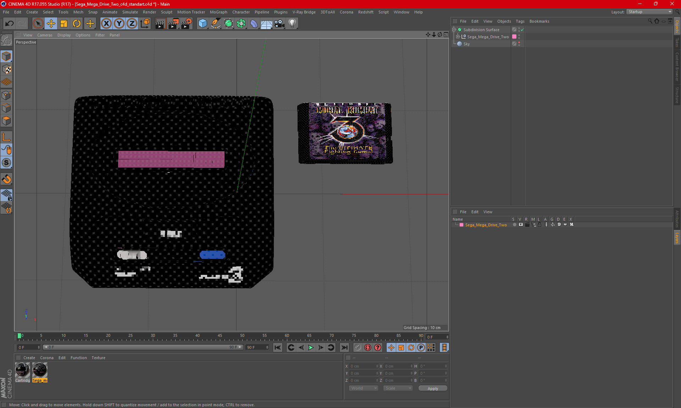Select the Spline Pen tool
The image size is (681, 408).
coord(216,24)
